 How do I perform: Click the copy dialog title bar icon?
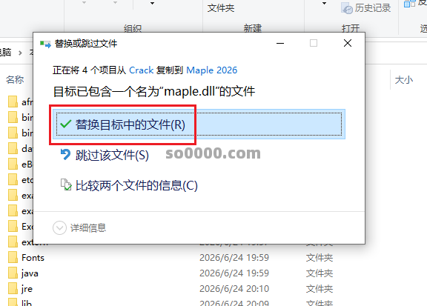click(45, 44)
